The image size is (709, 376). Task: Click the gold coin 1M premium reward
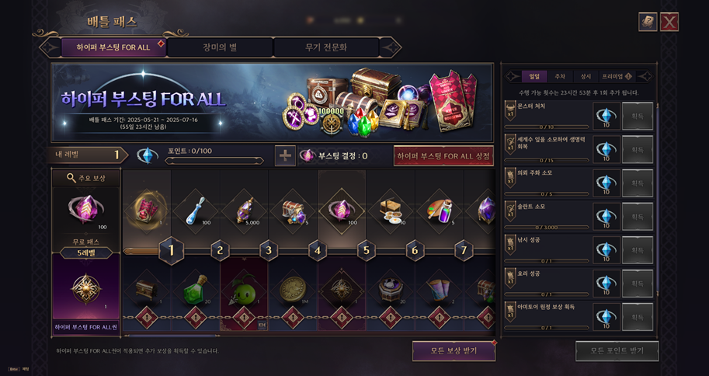point(293,290)
